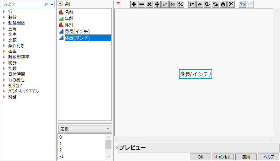Screen dimensions: 280x161
Task: Expand the 条件付き function category
Action: [x=4, y=45]
